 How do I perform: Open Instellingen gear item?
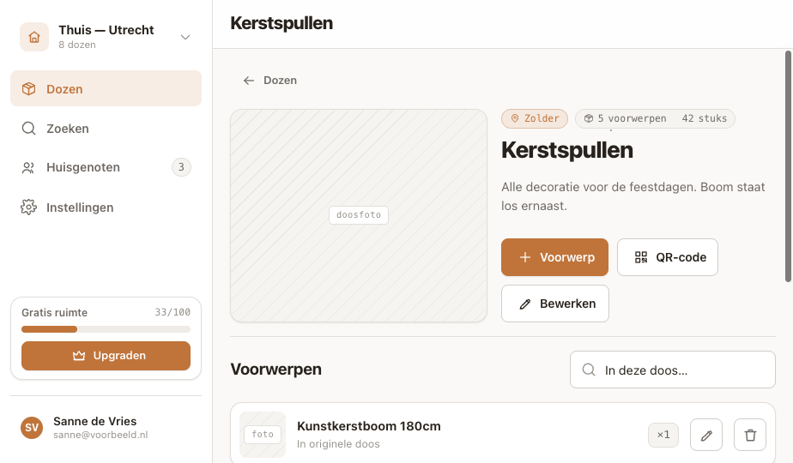point(106,207)
